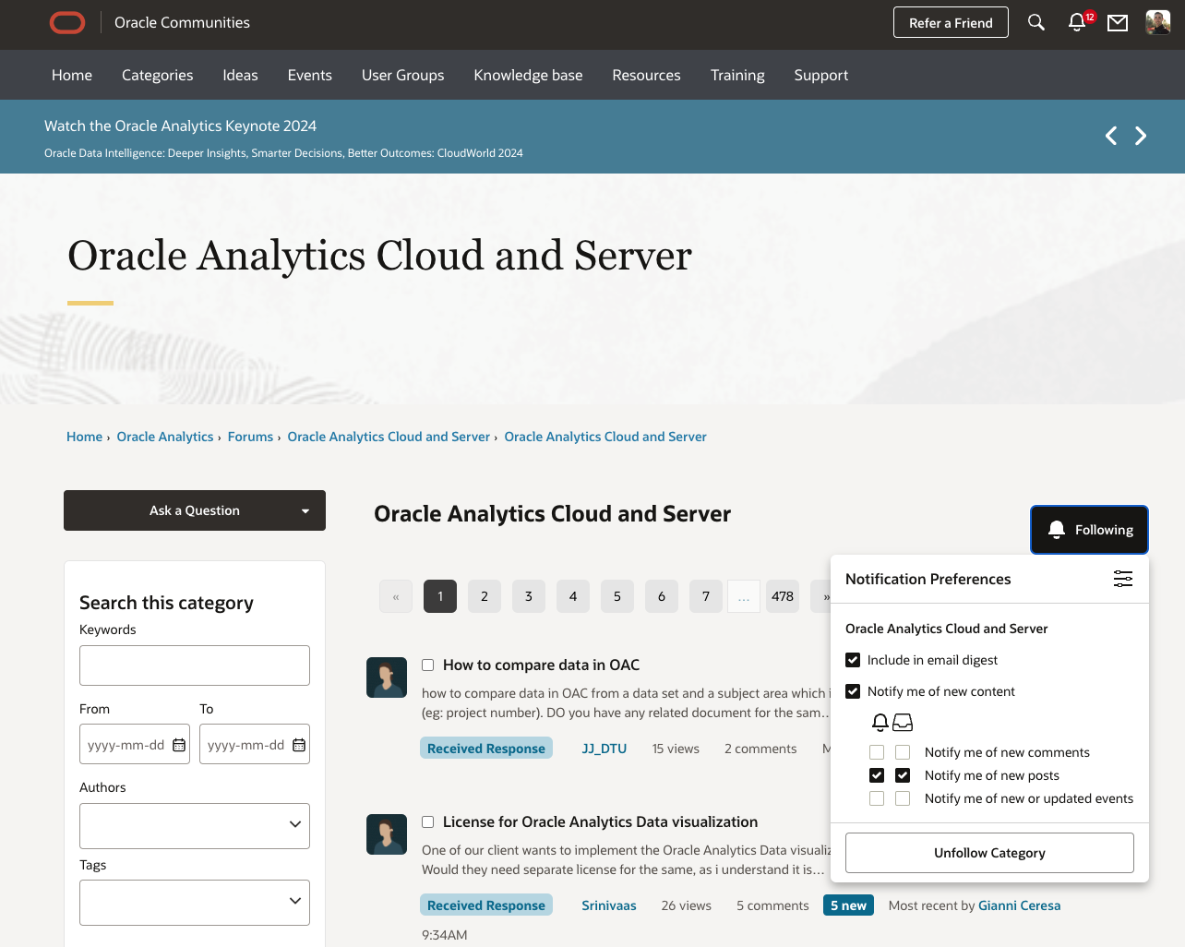Open Srinivaas author link
Image resolution: width=1185 pixels, height=947 pixels.
[x=609, y=905]
